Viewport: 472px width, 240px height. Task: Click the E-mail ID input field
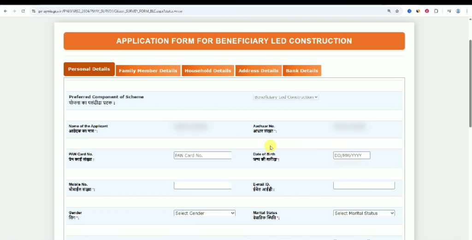coord(364,186)
